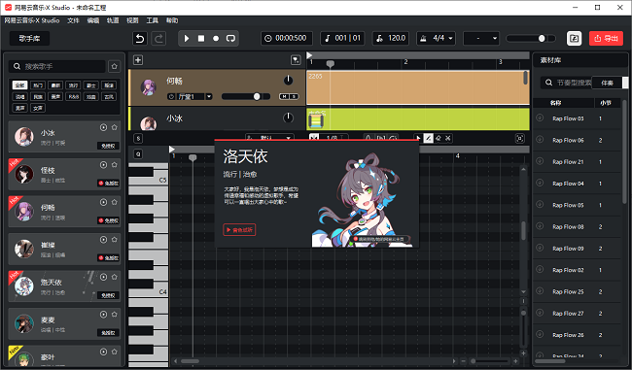
Task: Start recording with the record button
Action: coord(216,38)
